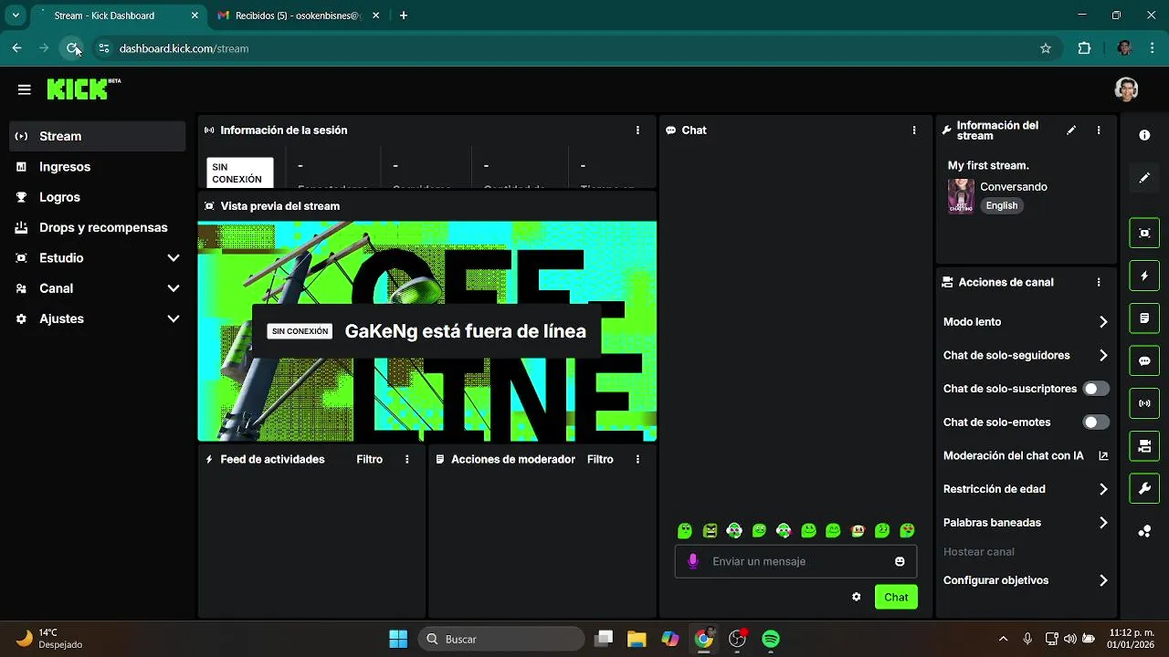Toggle activity feed lightning panel button
1169x657 pixels.
[x=1144, y=276]
